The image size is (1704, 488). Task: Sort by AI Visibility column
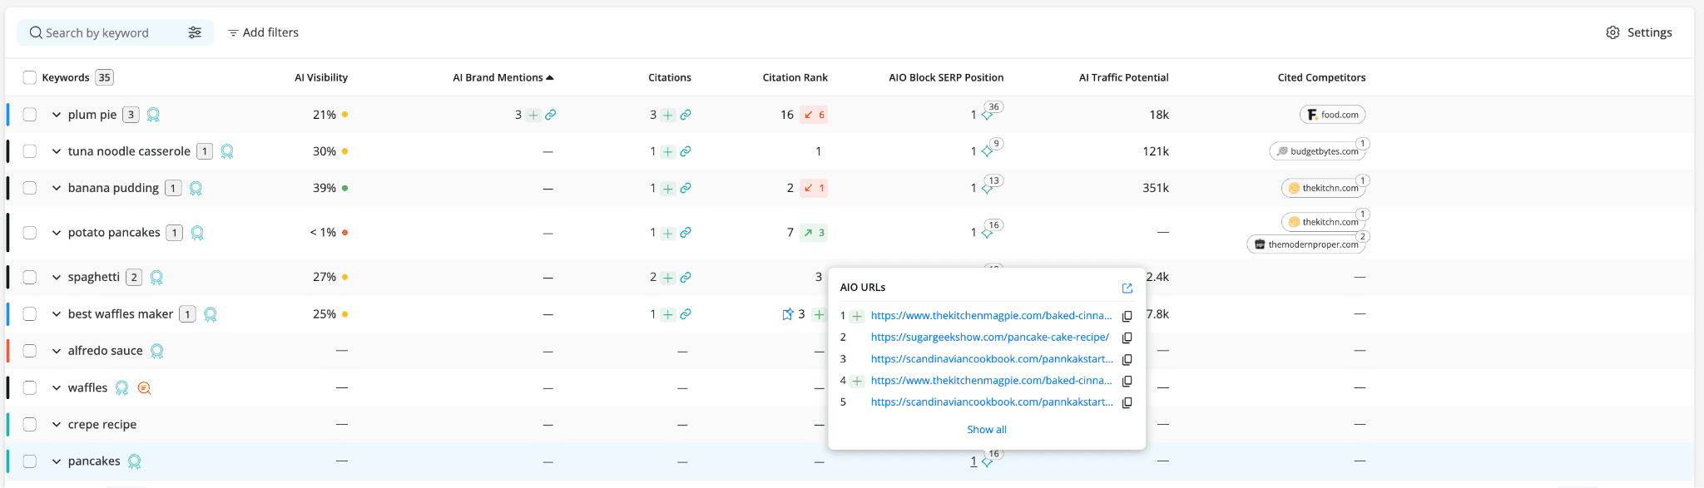[321, 77]
